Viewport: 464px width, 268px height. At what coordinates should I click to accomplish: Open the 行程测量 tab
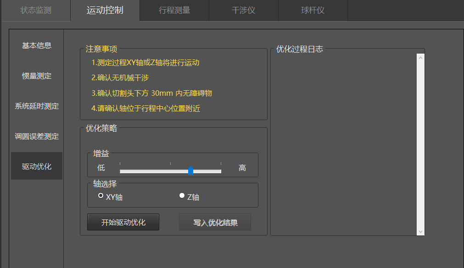(x=174, y=11)
